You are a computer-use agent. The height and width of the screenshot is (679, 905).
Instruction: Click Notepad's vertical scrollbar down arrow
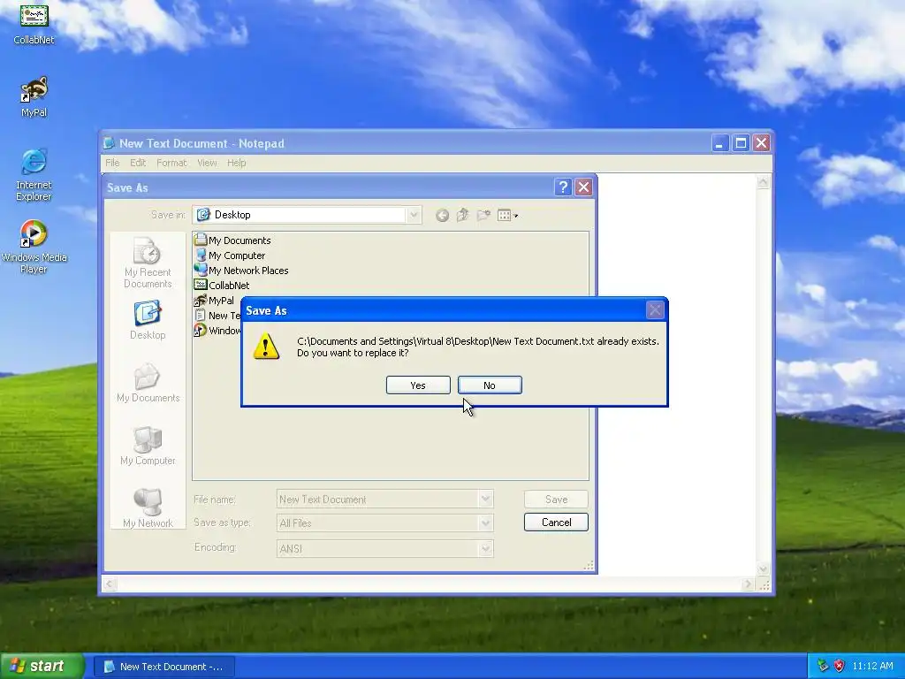pyautogui.click(x=763, y=569)
